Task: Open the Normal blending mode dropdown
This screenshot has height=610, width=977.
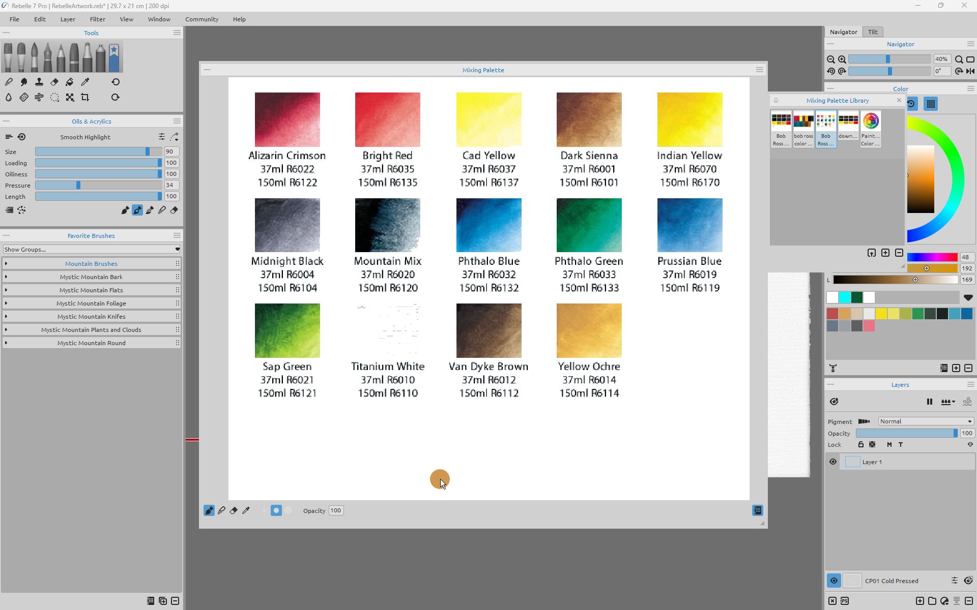Action: pyautogui.click(x=926, y=421)
